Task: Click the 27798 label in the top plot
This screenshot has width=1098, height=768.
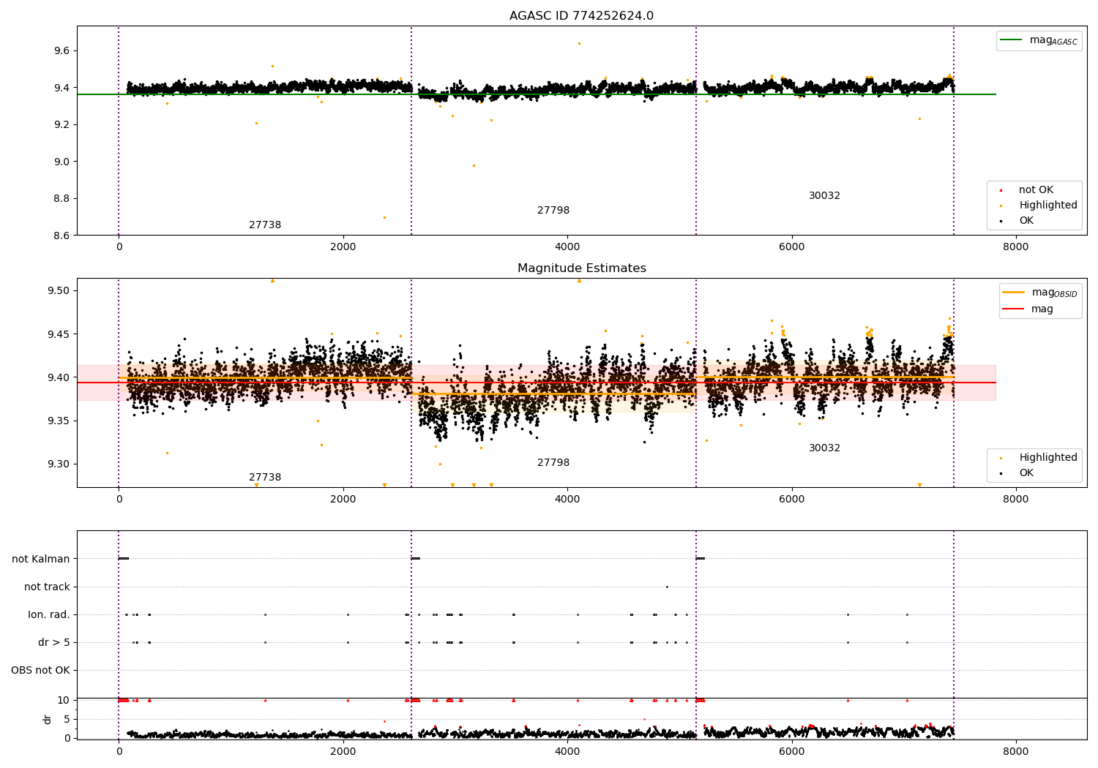Action: tap(553, 211)
